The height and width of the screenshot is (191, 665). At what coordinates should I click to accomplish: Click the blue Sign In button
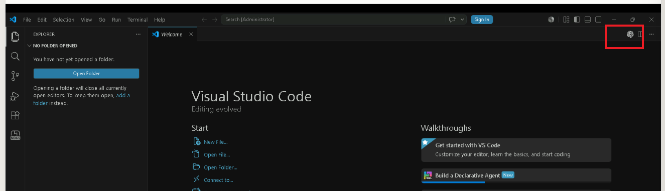[482, 20]
